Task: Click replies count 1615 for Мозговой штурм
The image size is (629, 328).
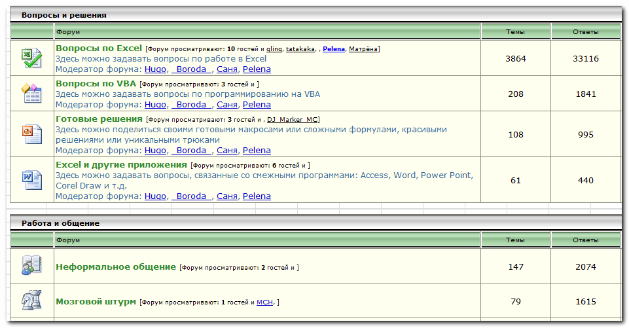Action: click(586, 302)
